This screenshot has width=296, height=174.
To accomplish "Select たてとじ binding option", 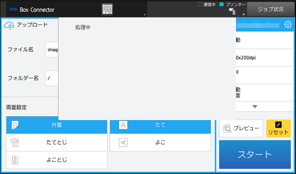I will coord(57,142).
